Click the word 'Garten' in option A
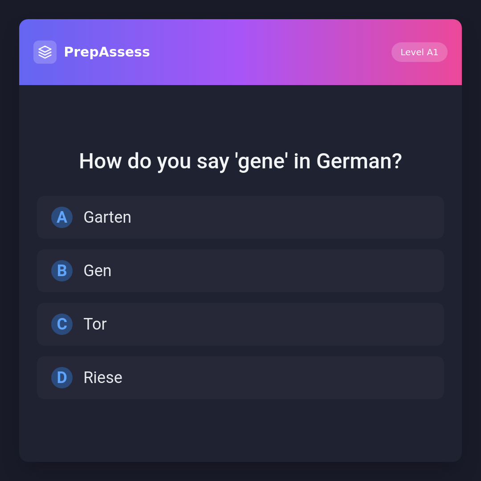This screenshot has height=481, width=481. [x=107, y=217]
